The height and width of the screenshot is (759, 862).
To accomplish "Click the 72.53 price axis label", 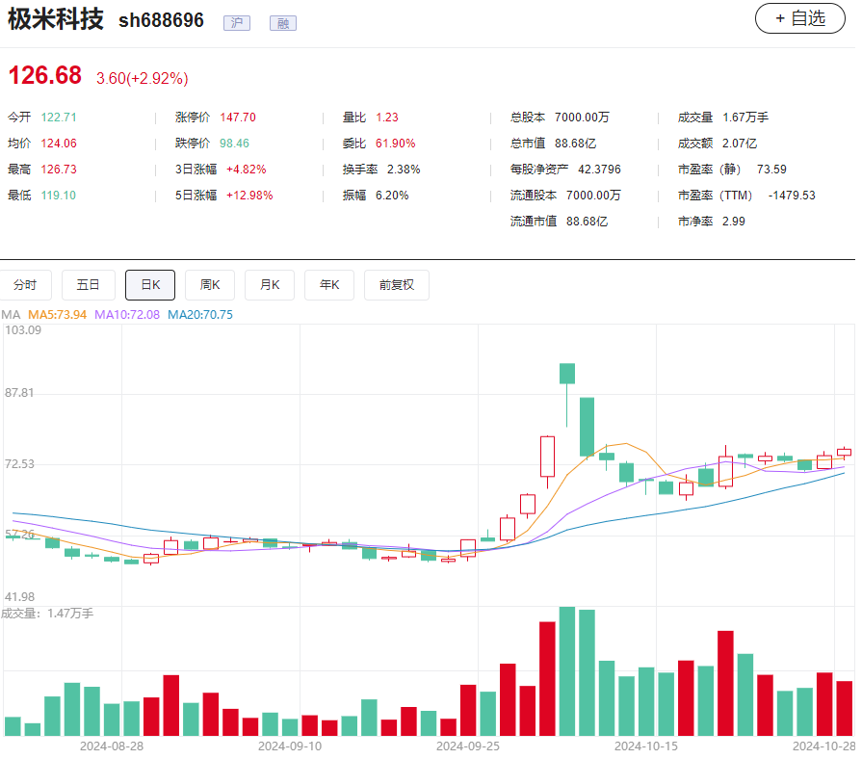I will click(x=19, y=464).
